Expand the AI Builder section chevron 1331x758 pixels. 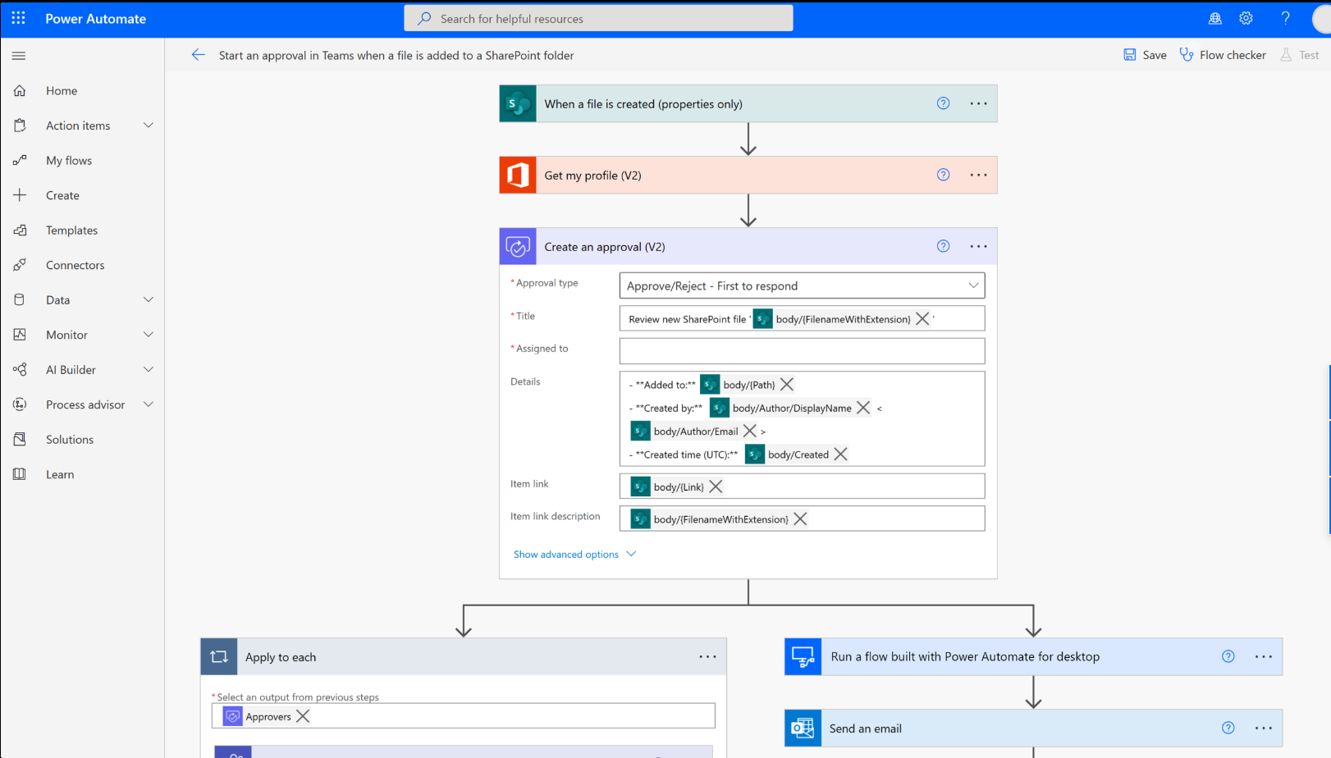pos(149,370)
